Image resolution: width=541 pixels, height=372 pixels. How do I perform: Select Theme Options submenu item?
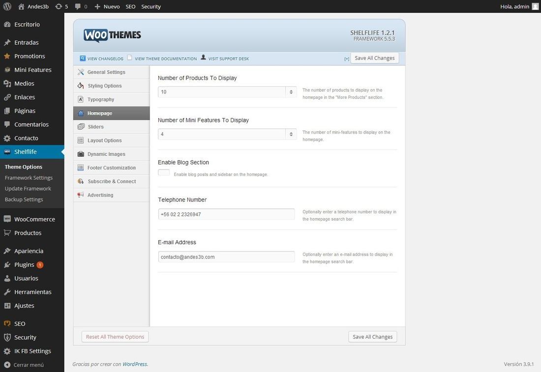tap(24, 167)
